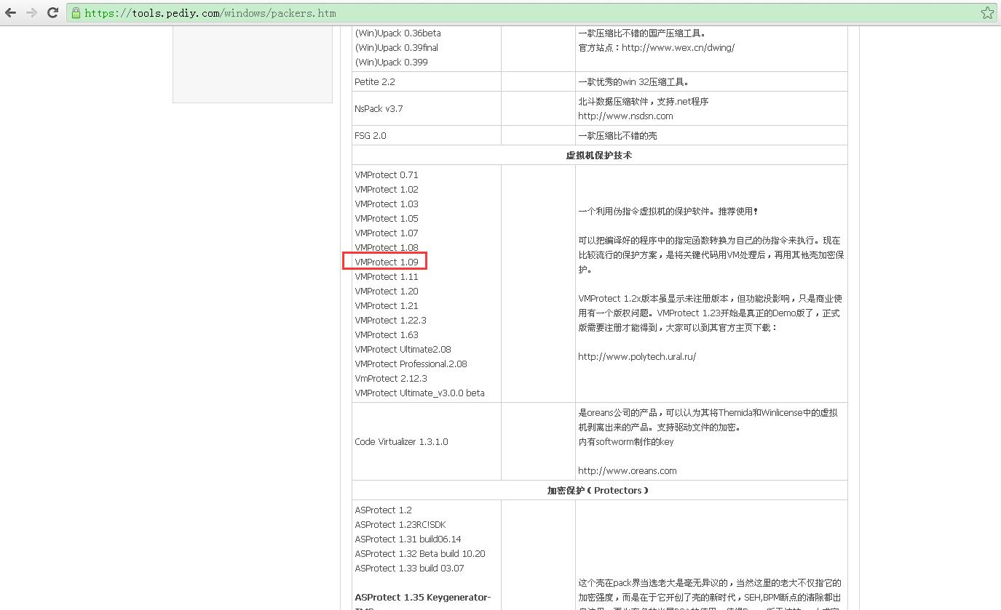1001x610 pixels.
Task: Click the http://www.nsdsn.com address
Action: tap(625, 116)
